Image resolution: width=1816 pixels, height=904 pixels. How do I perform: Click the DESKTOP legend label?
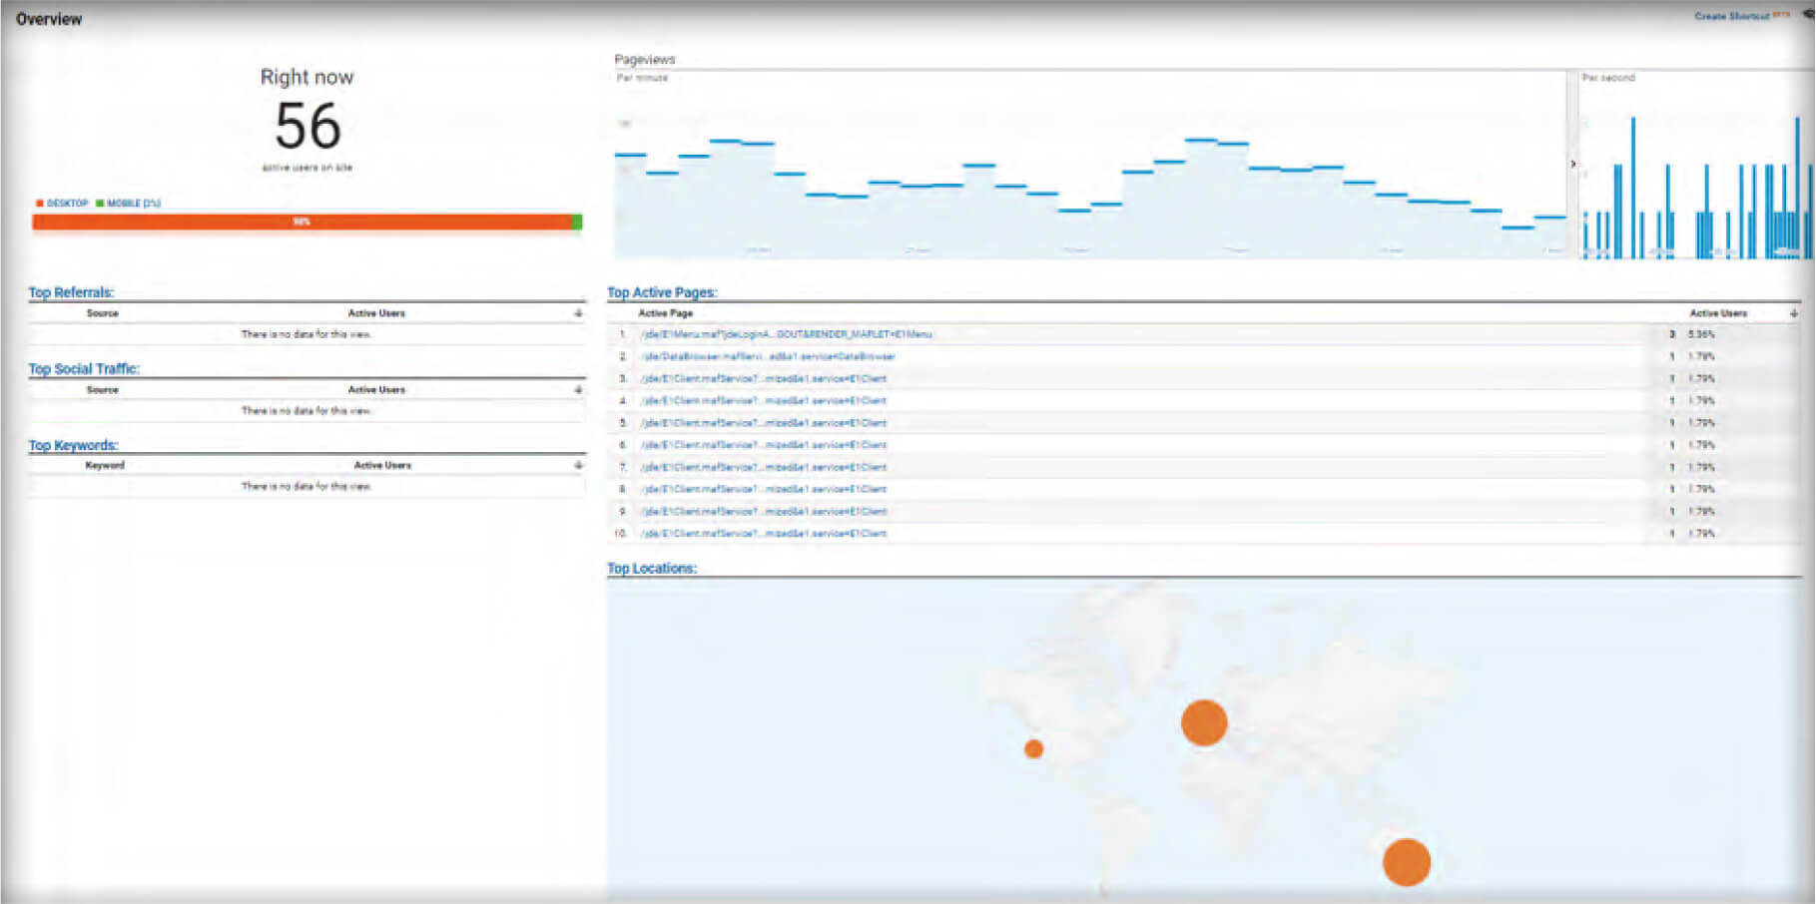(x=67, y=204)
